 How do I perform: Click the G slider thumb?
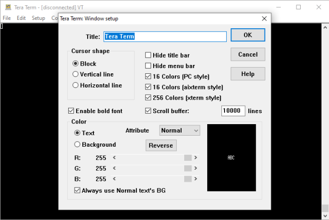[188, 168]
